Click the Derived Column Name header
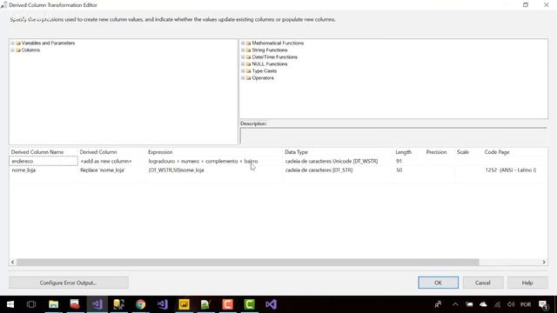The height and width of the screenshot is (313, 557). click(x=37, y=152)
